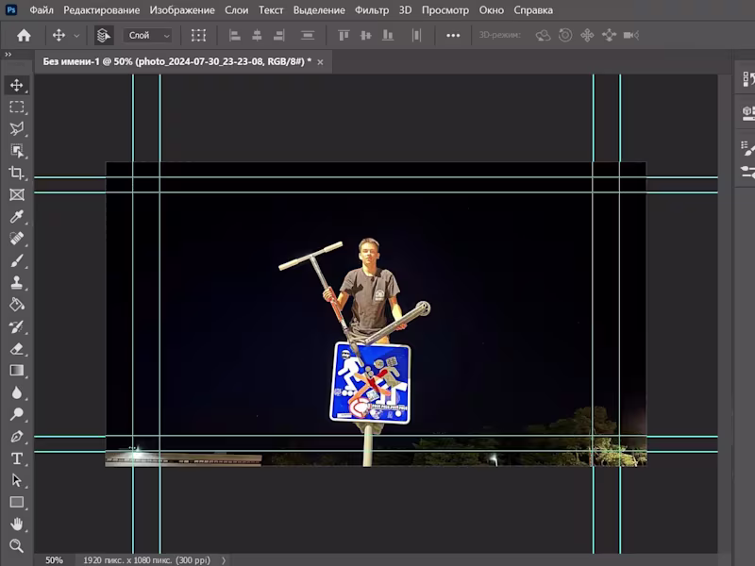
Task: Click the 3D orbit camera icon
Action: coord(542,34)
